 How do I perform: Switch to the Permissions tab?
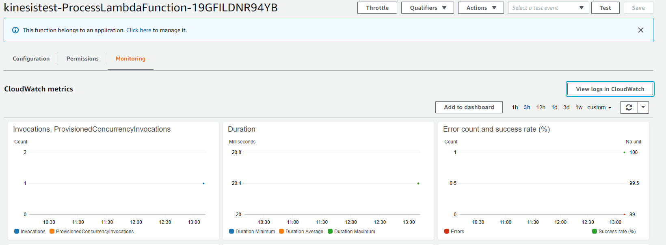point(82,59)
